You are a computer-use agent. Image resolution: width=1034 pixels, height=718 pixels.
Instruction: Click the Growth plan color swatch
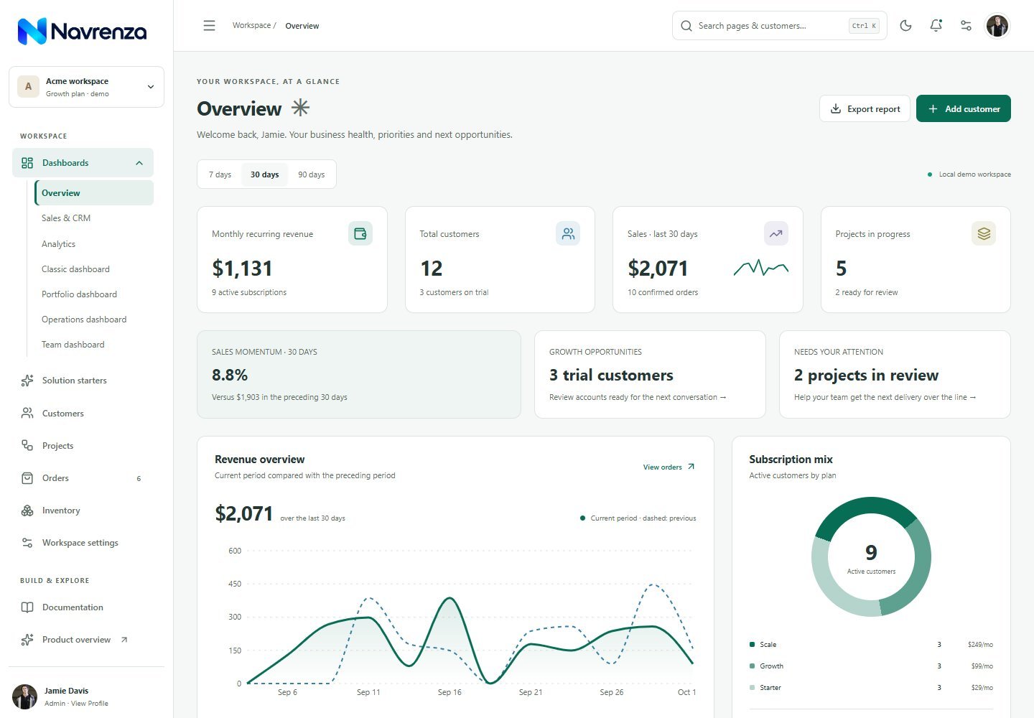[752, 666]
